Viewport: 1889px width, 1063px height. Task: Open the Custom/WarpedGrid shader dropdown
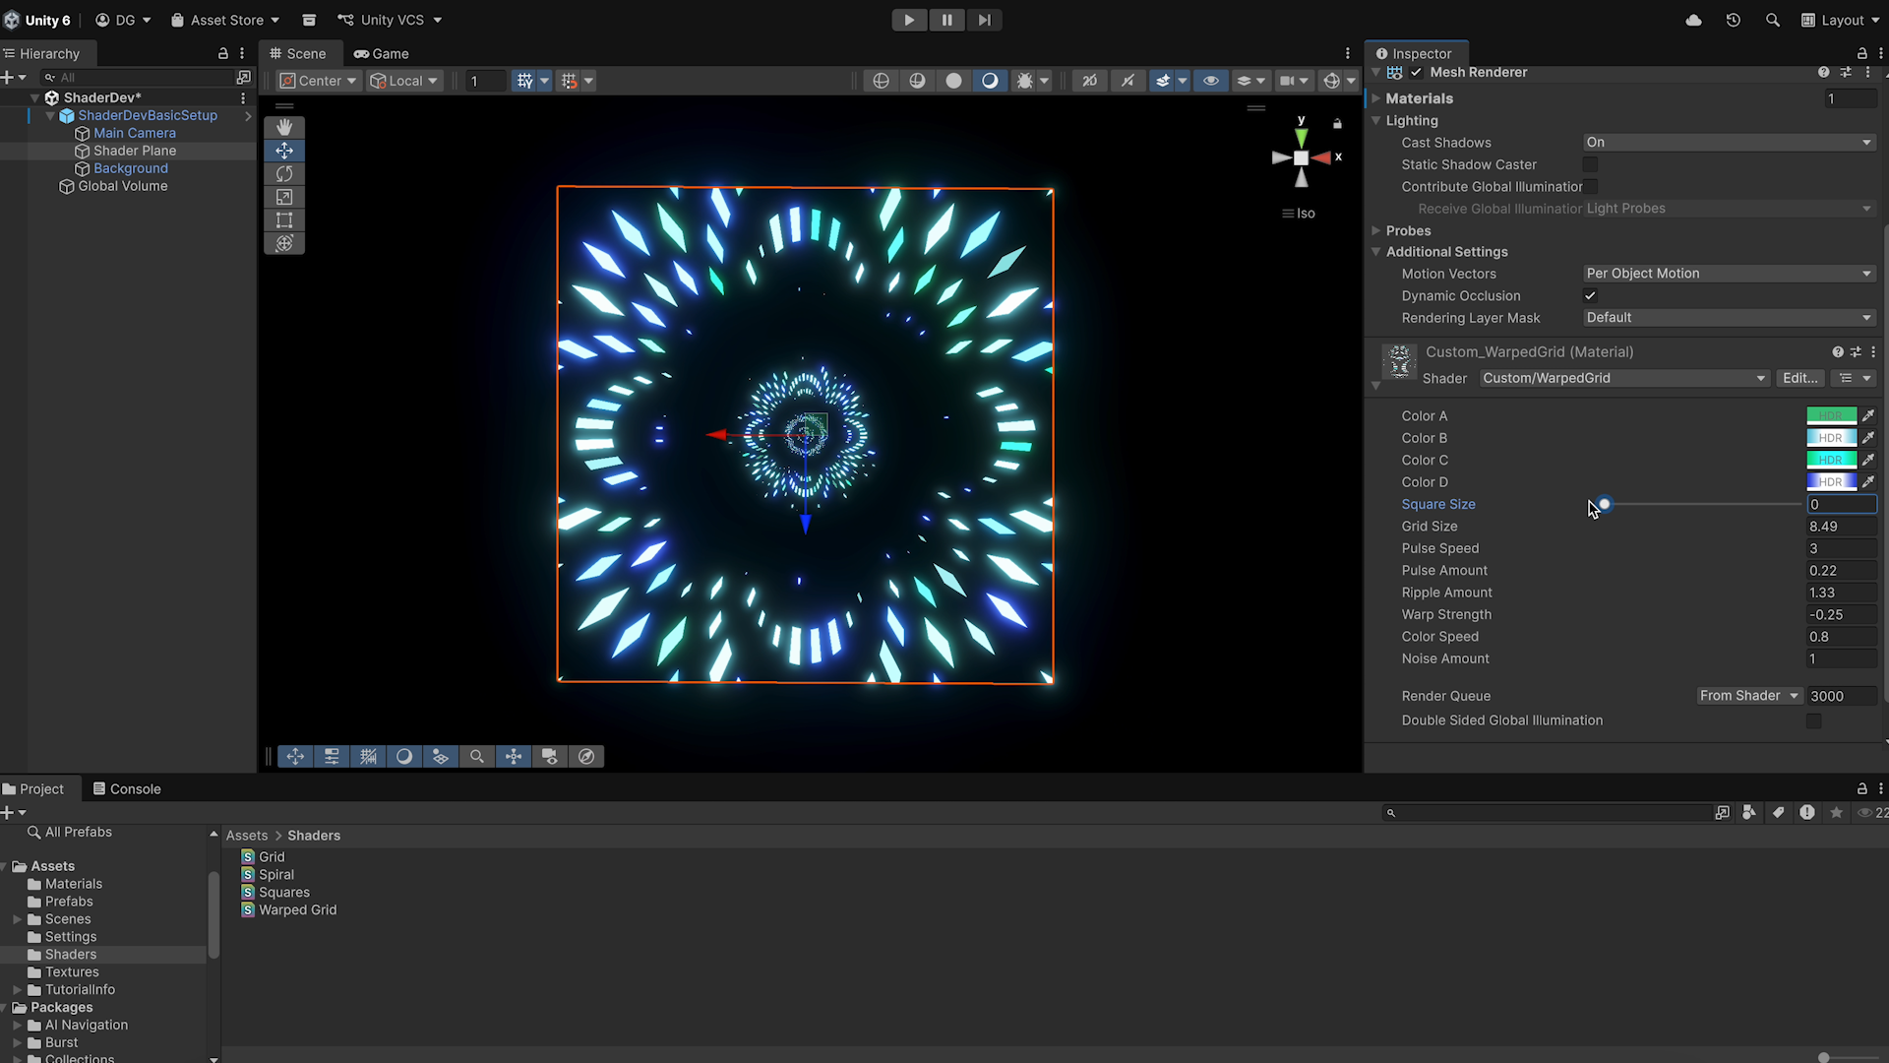pos(1623,378)
